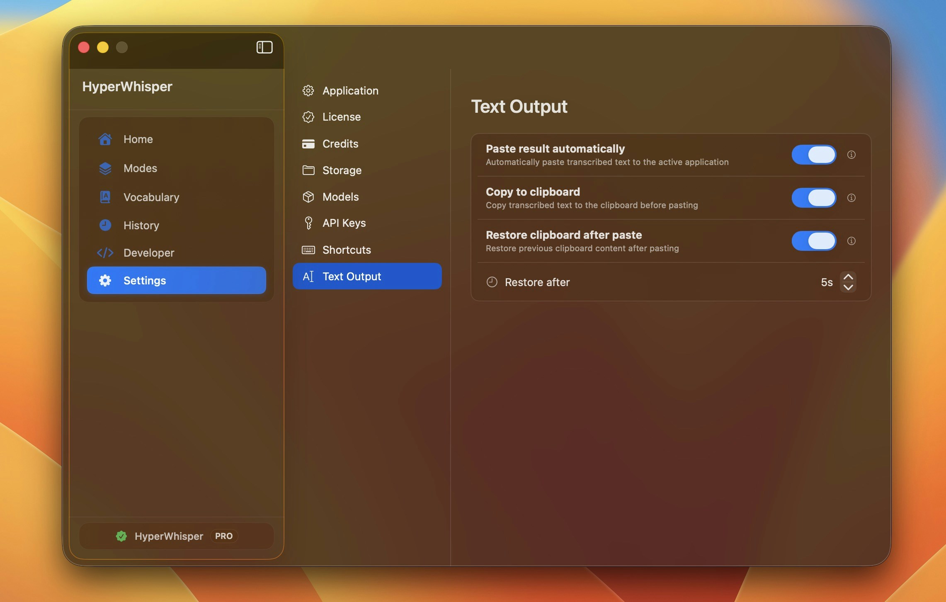
Task: Click the Vocabulary book icon
Action: 105,197
